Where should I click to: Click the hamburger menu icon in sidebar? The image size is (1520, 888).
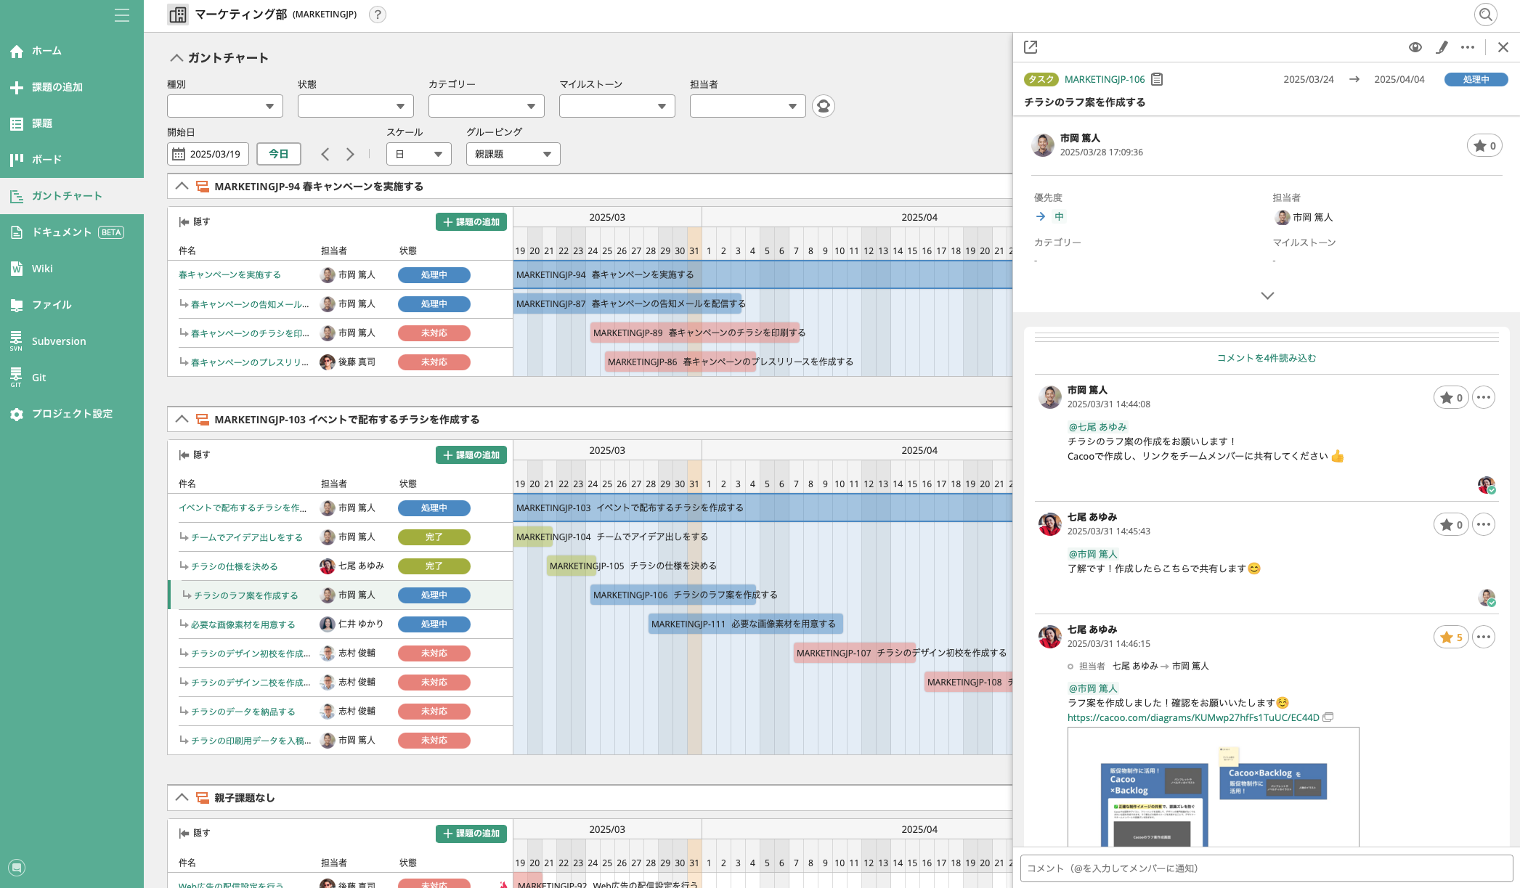click(121, 15)
